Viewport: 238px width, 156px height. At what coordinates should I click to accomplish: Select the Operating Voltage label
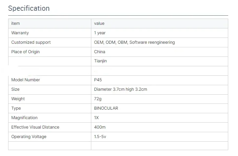click(x=29, y=137)
